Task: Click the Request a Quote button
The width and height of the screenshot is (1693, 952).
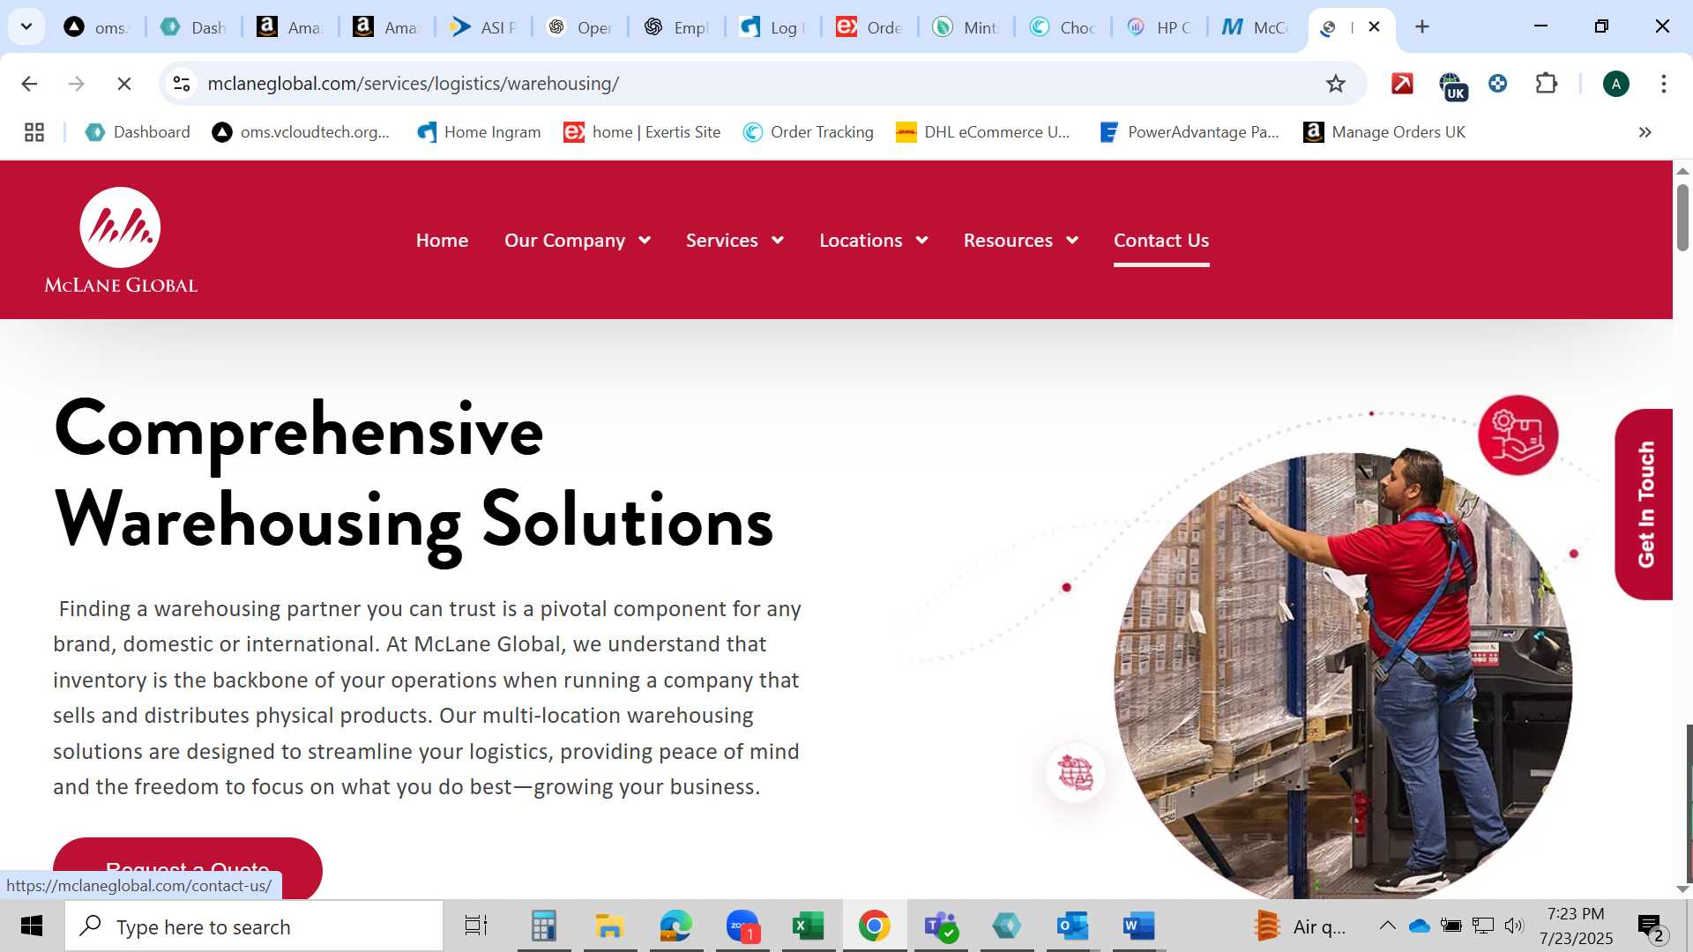Action: (188, 867)
